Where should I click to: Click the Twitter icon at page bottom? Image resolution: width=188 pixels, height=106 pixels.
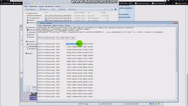pyautogui.click(x=153, y=104)
